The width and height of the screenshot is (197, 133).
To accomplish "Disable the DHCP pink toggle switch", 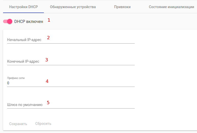I will (8, 22).
